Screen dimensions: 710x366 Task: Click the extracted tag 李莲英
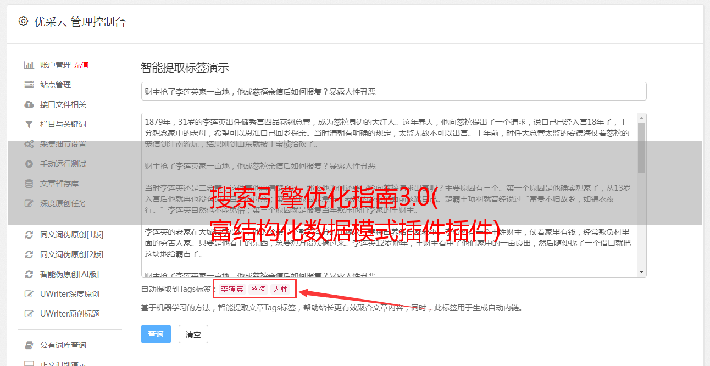pos(232,289)
